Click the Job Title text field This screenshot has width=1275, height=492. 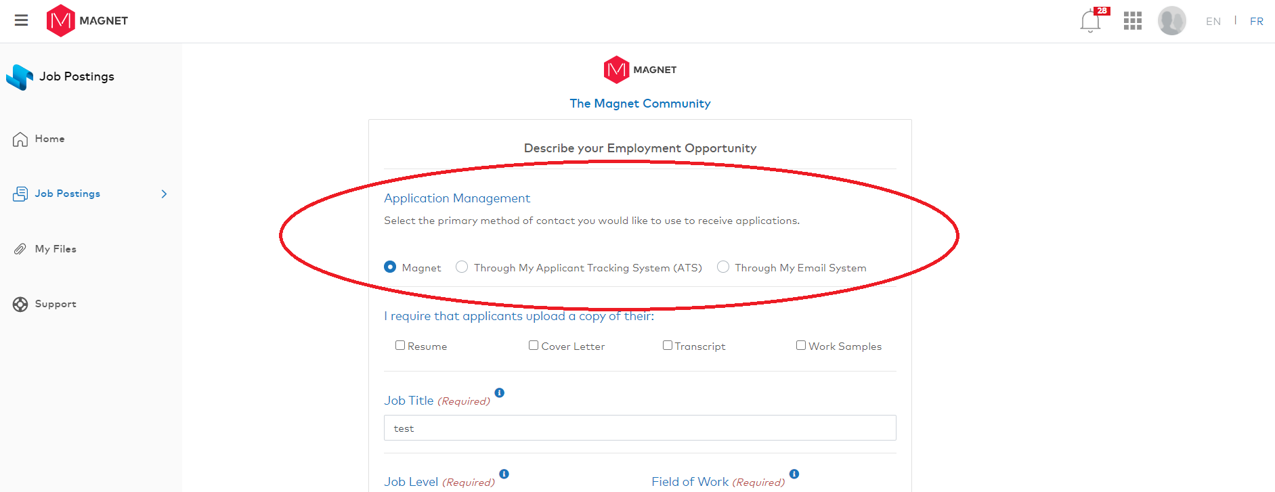coord(639,428)
